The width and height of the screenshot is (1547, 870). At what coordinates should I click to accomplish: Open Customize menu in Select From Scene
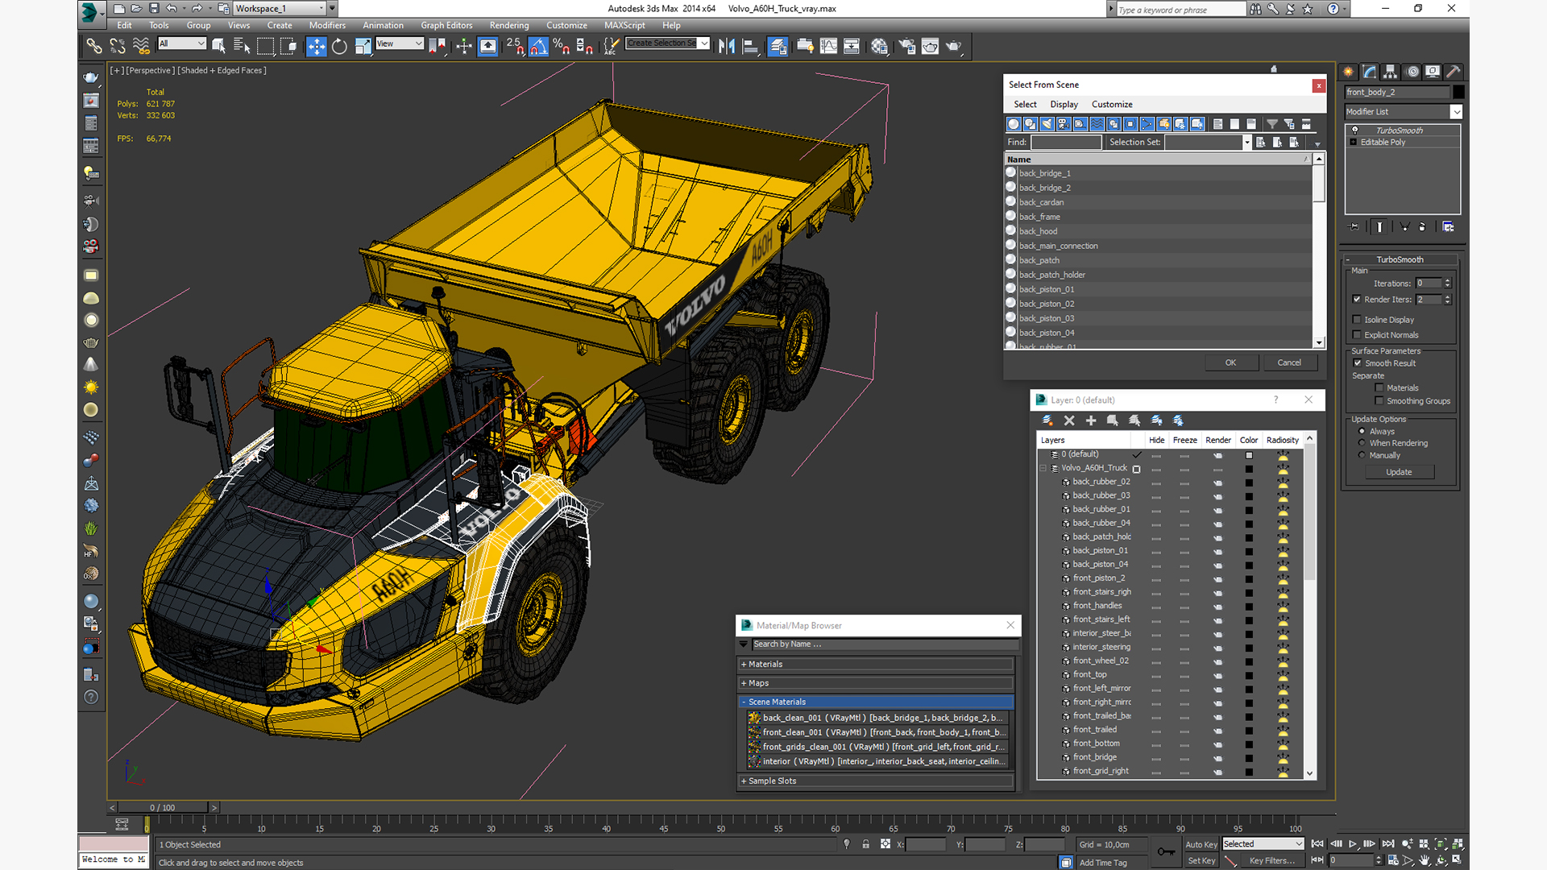point(1112,105)
